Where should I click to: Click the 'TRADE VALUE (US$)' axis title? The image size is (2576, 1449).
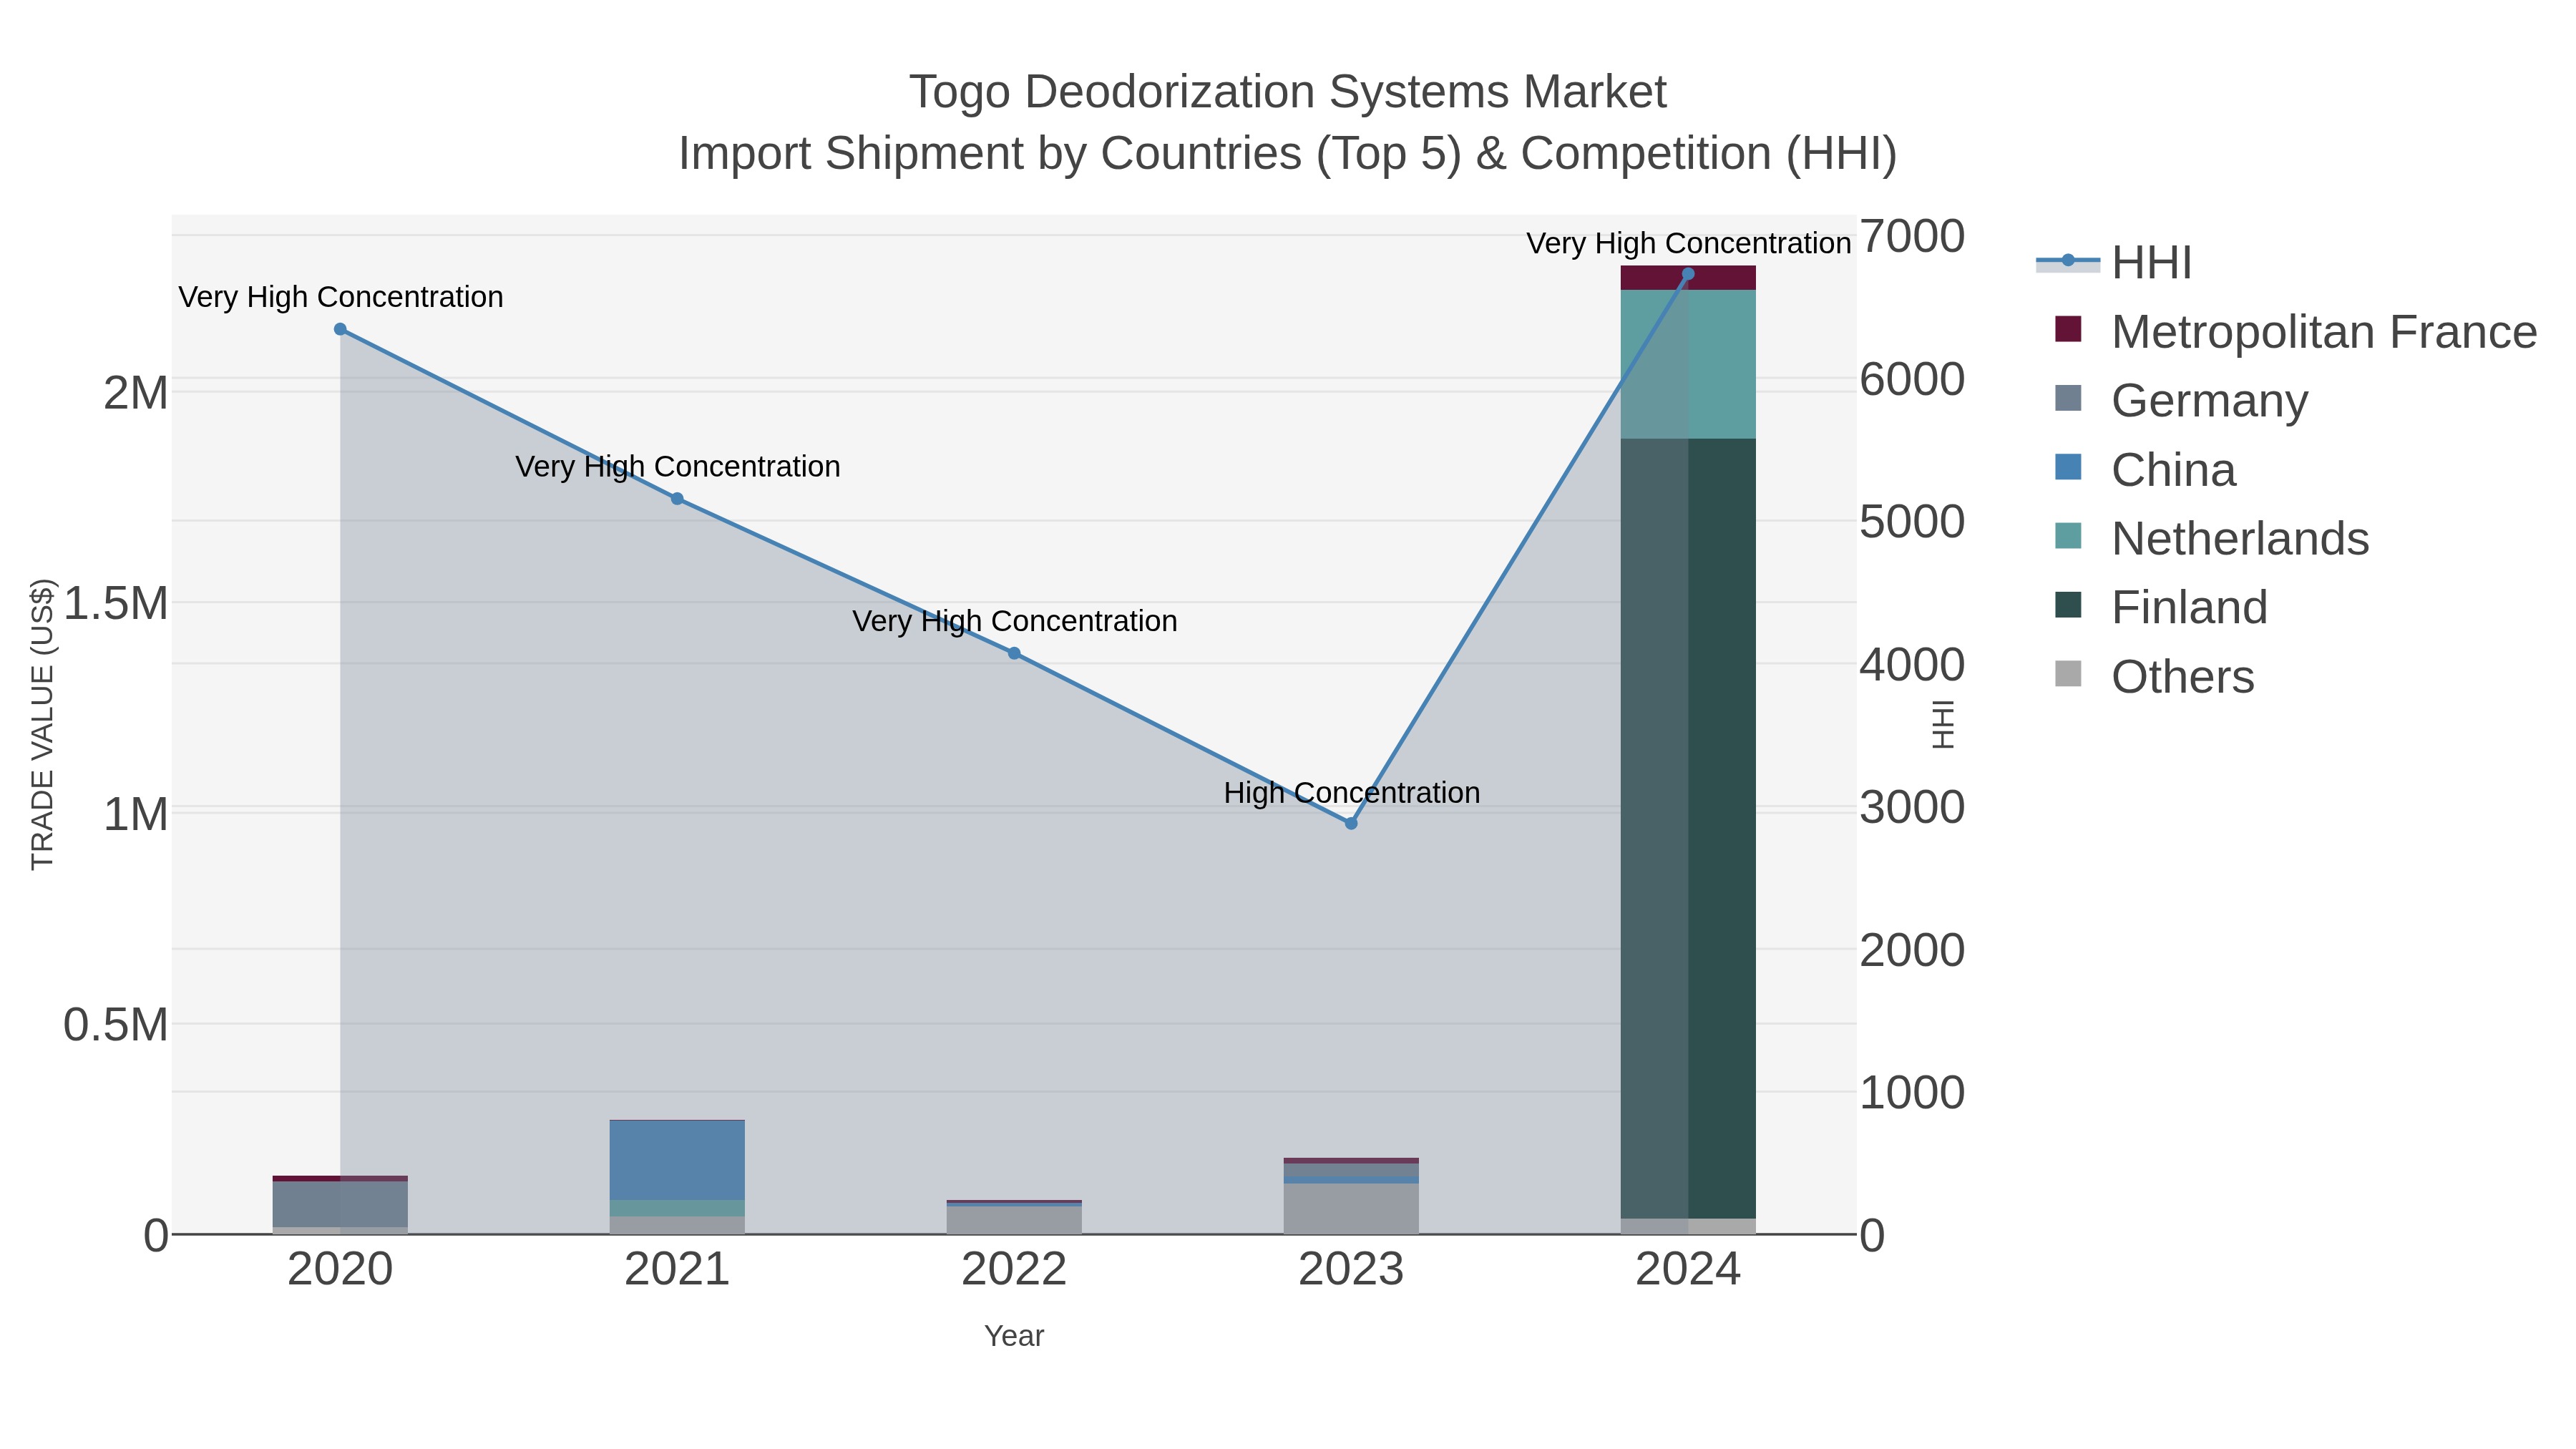[x=42, y=724]
